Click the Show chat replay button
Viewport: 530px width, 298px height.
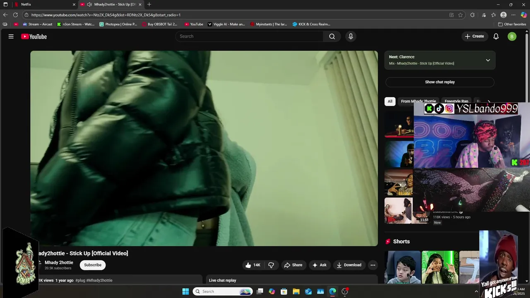coord(440,82)
